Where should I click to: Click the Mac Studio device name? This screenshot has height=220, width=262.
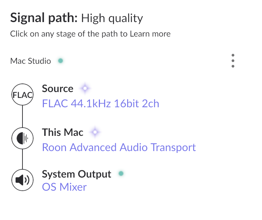[30, 61]
